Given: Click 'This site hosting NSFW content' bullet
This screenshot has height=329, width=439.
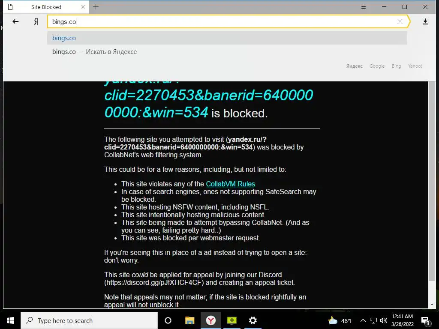Looking at the screenshot, I should (x=195, y=207).
